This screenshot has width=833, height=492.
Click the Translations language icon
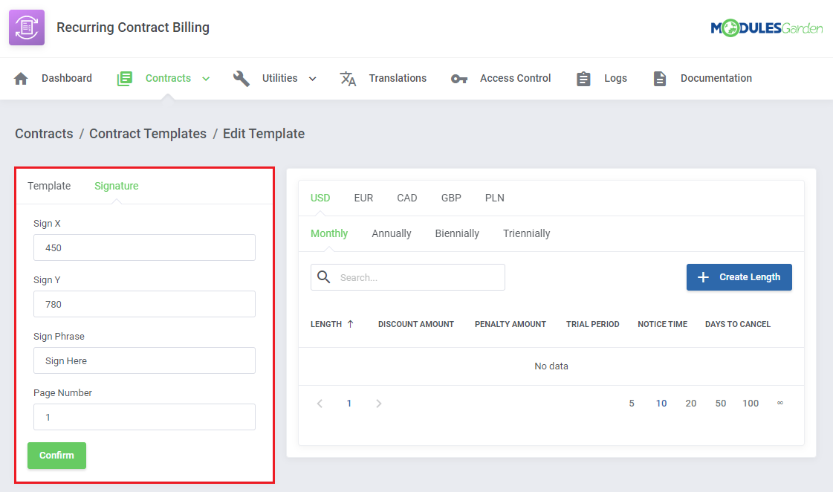348,79
